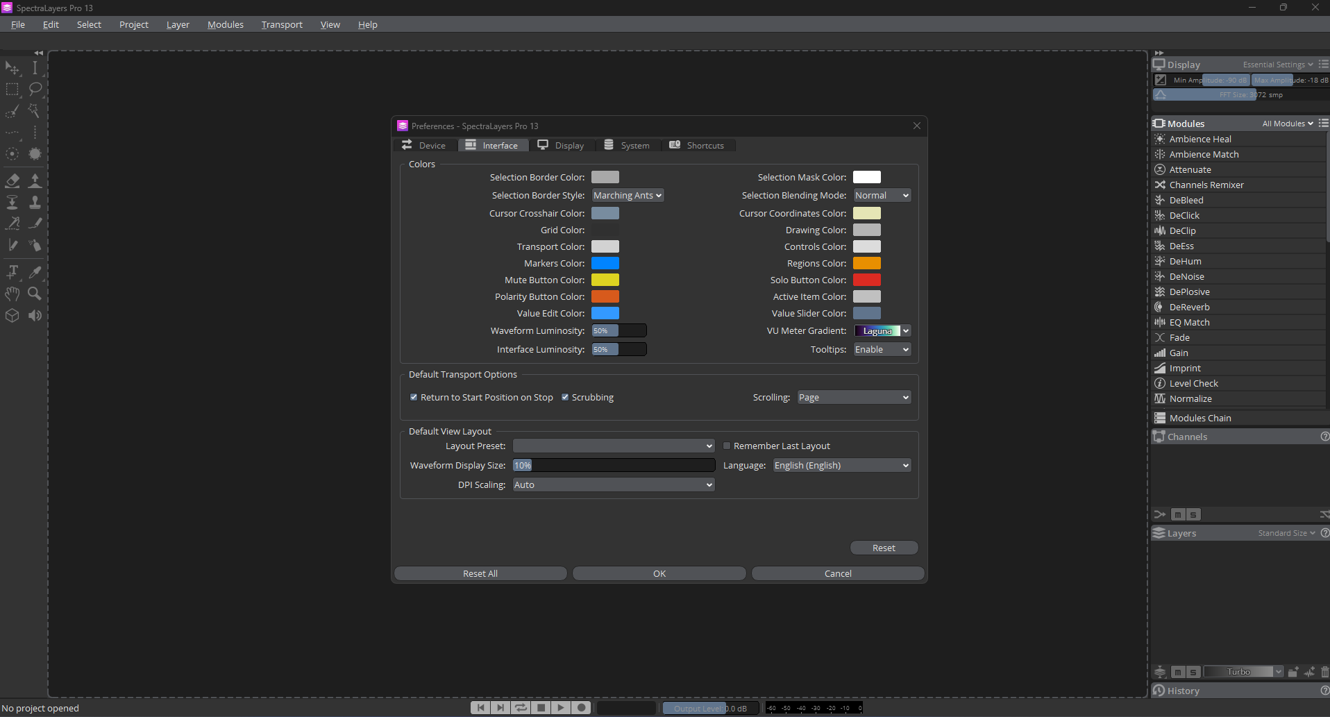The width and height of the screenshot is (1330, 717).
Task: Click the OK button
Action: pyautogui.click(x=659, y=574)
